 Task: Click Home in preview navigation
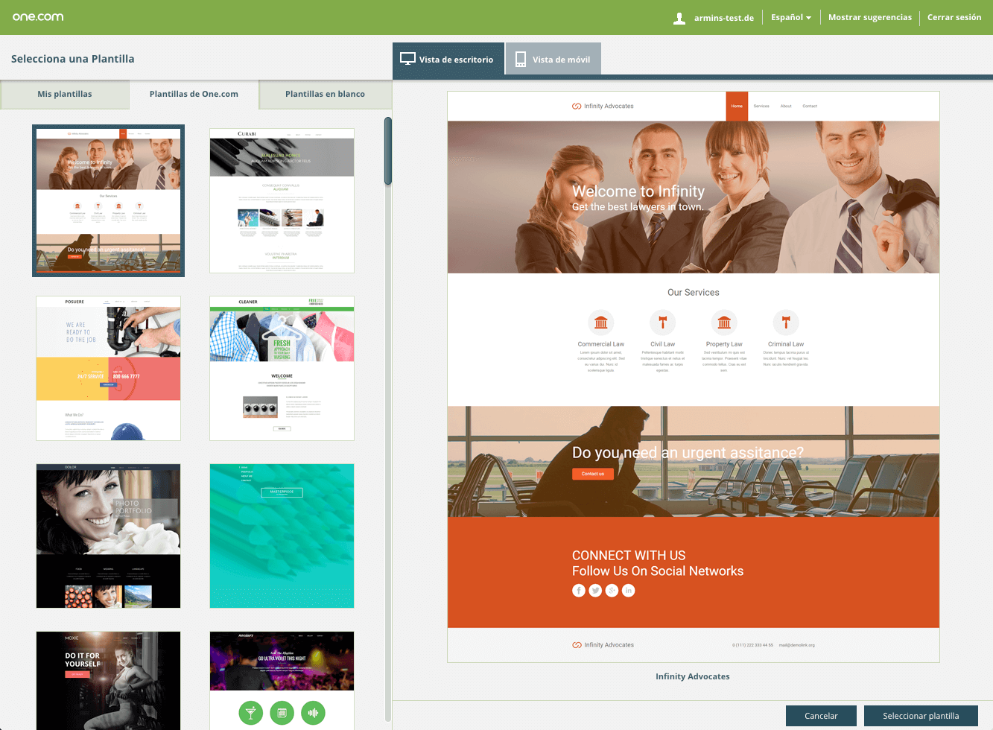click(x=737, y=106)
